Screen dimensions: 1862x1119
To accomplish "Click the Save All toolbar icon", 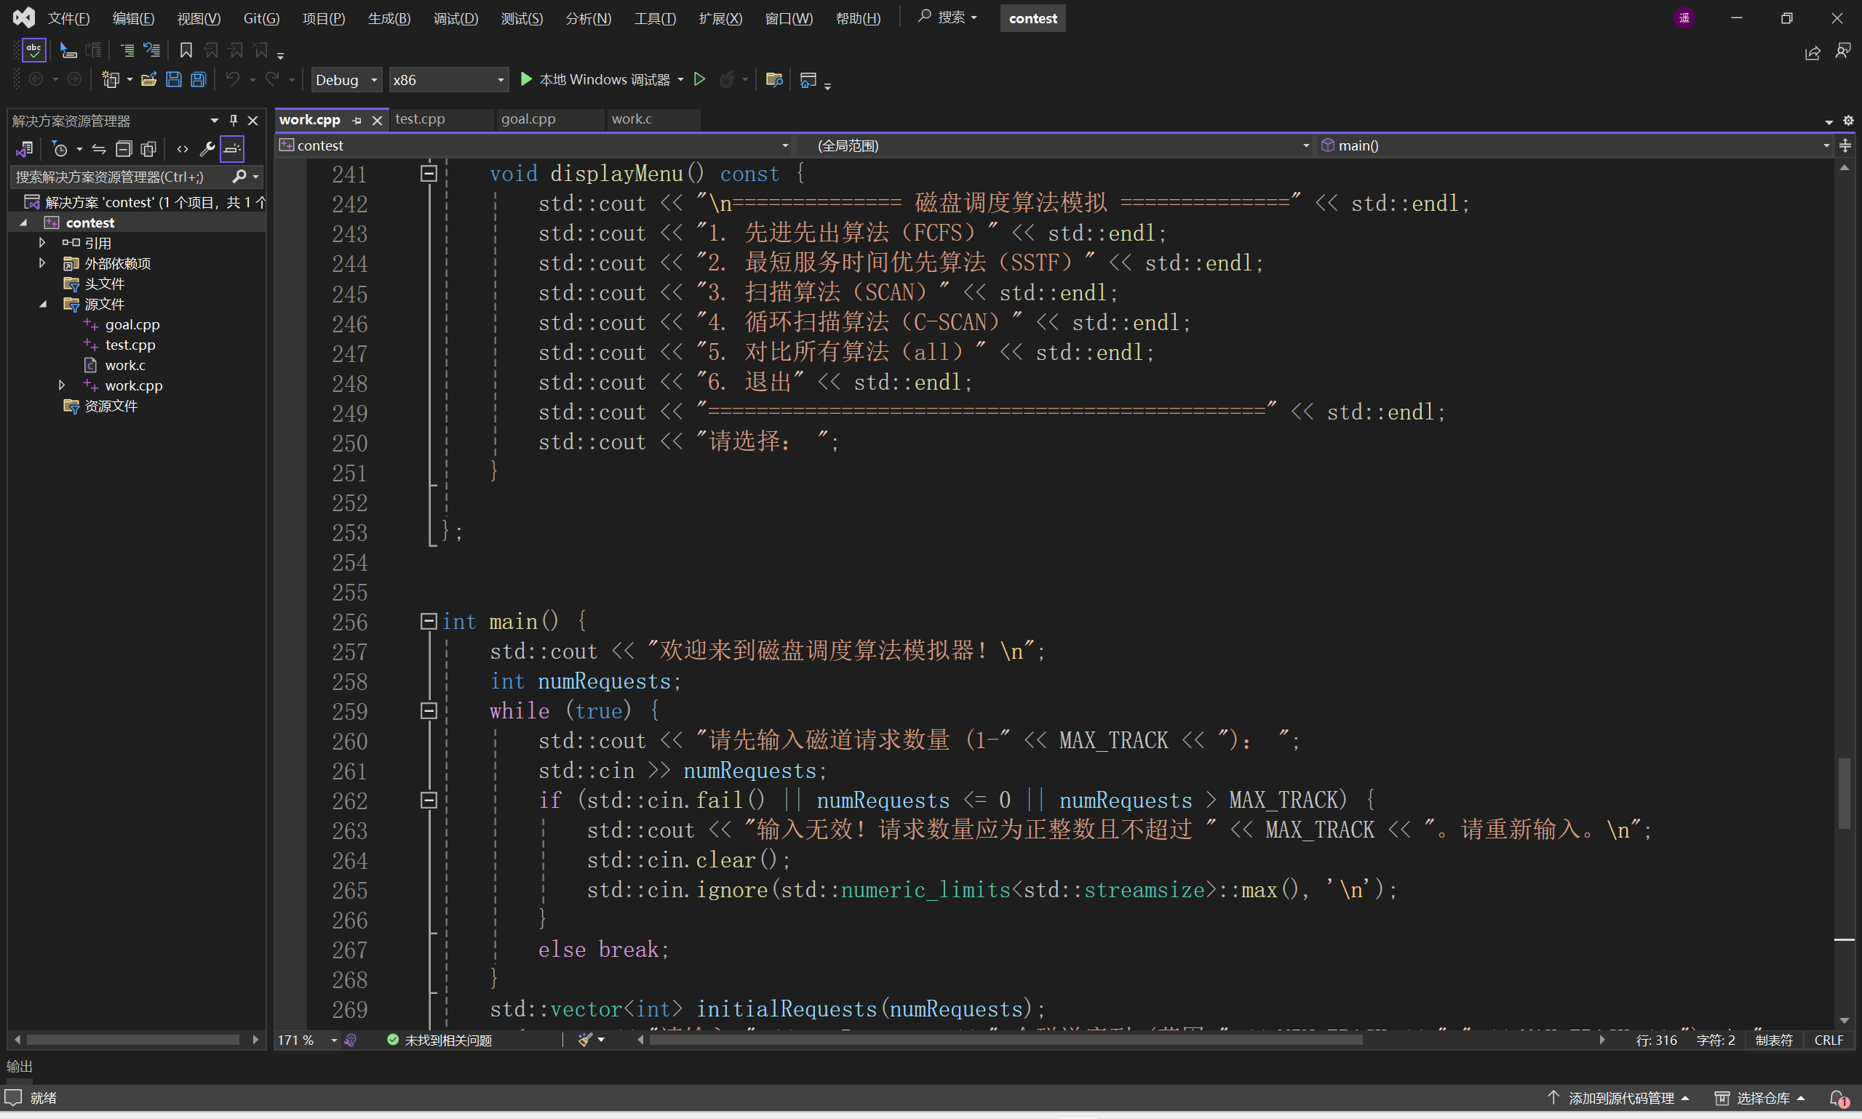I will click(199, 80).
